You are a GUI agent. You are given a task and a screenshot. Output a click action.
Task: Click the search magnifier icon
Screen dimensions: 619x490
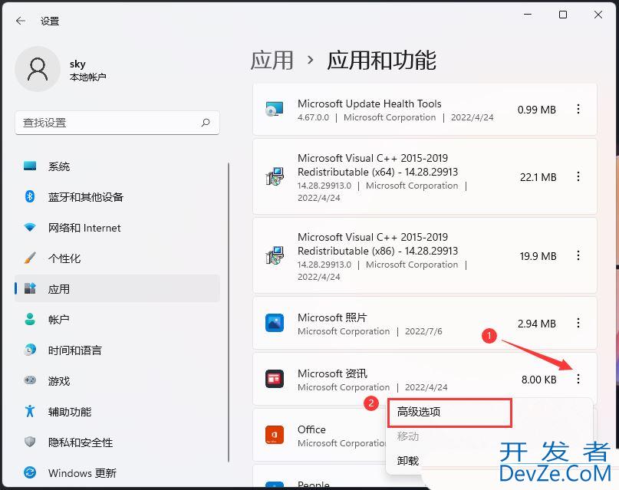tap(206, 123)
